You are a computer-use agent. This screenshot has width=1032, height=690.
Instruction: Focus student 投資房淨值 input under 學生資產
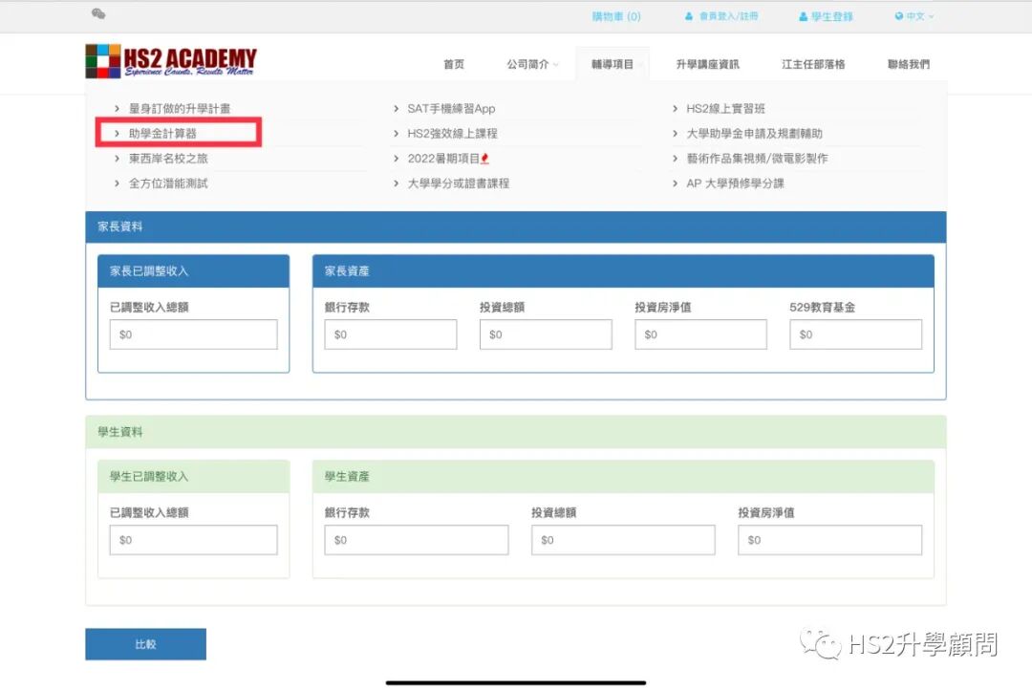click(830, 540)
